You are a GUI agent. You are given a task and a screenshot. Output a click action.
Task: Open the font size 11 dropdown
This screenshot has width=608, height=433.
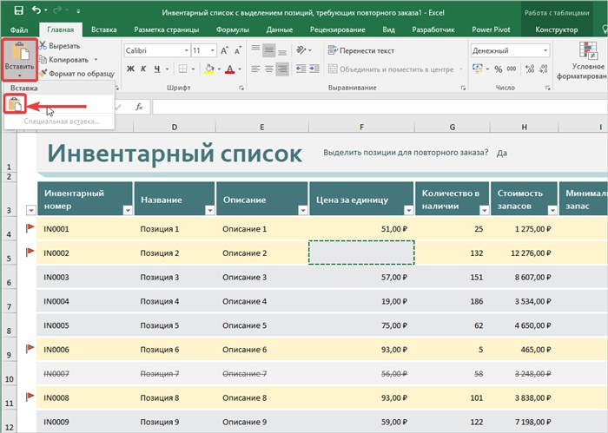coord(213,50)
